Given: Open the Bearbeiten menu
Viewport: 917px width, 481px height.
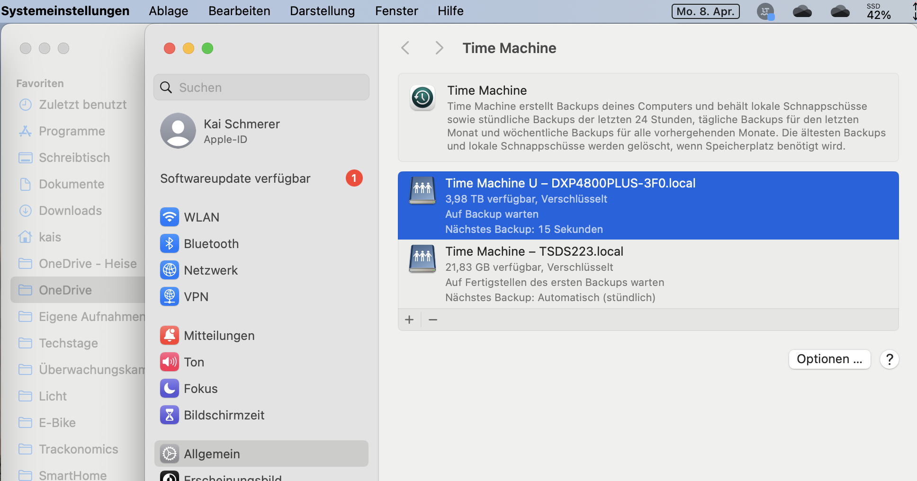Looking at the screenshot, I should tap(239, 11).
